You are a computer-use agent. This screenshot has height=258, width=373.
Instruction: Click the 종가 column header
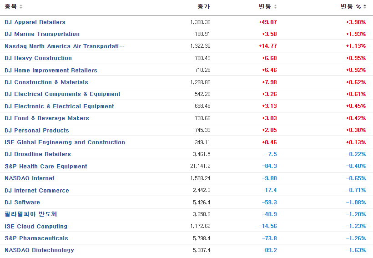point(204,7)
